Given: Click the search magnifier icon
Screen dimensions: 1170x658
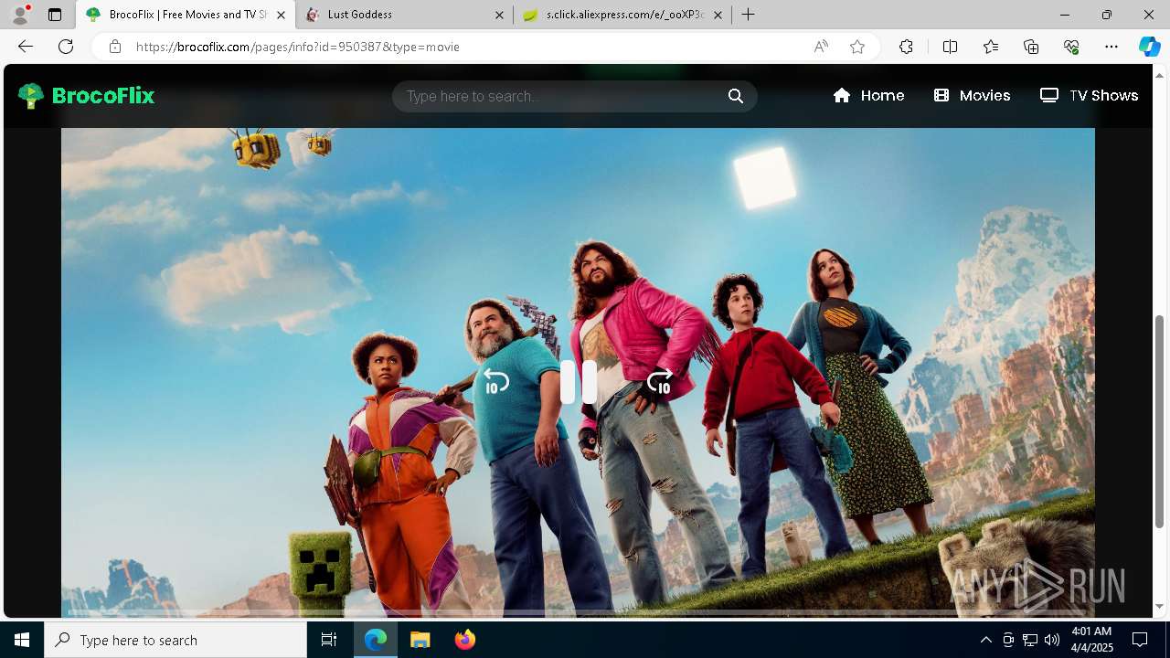Looking at the screenshot, I should click(x=736, y=96).
